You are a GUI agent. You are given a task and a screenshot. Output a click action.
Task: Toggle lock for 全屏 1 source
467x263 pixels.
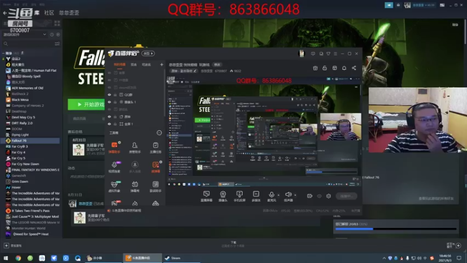click(x=115, y=124)
